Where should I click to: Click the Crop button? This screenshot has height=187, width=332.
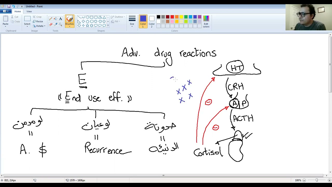pos(37,17)
